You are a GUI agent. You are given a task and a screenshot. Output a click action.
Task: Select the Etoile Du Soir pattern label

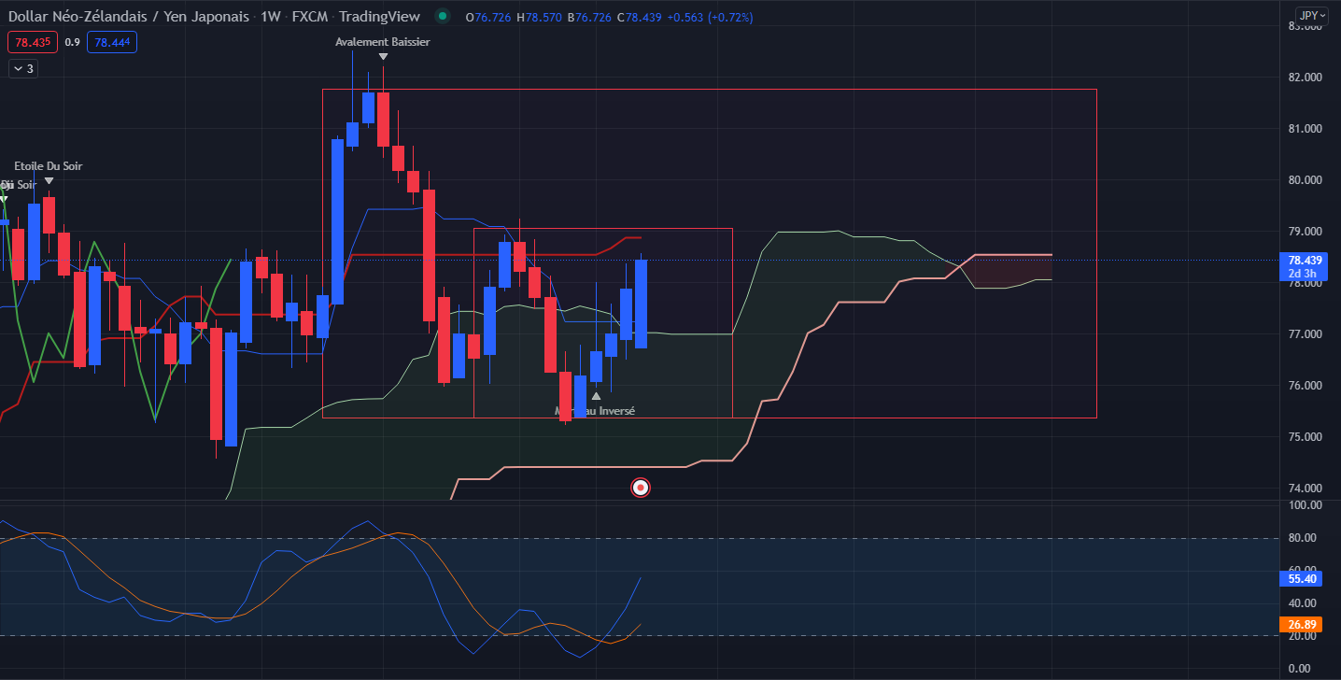(49, 166)
